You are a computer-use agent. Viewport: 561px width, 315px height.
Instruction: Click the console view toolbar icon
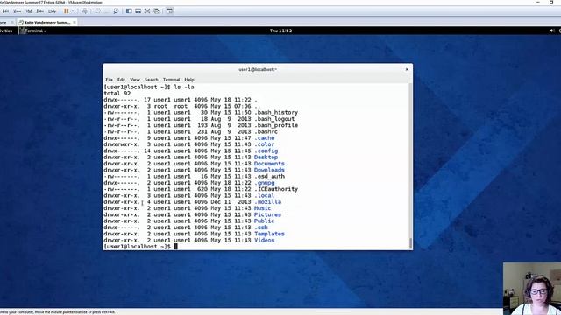tap(169, 11)
